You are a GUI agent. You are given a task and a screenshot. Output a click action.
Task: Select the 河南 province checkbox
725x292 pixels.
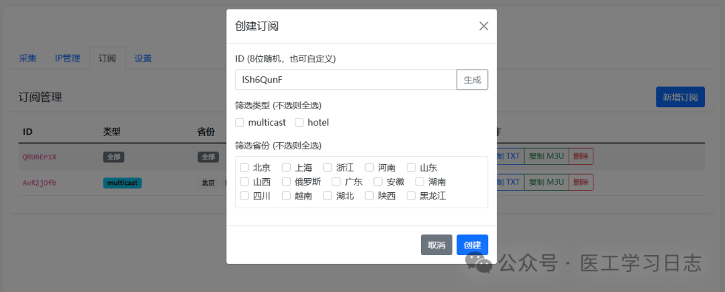pyautogui.click(x=369, y=167)
